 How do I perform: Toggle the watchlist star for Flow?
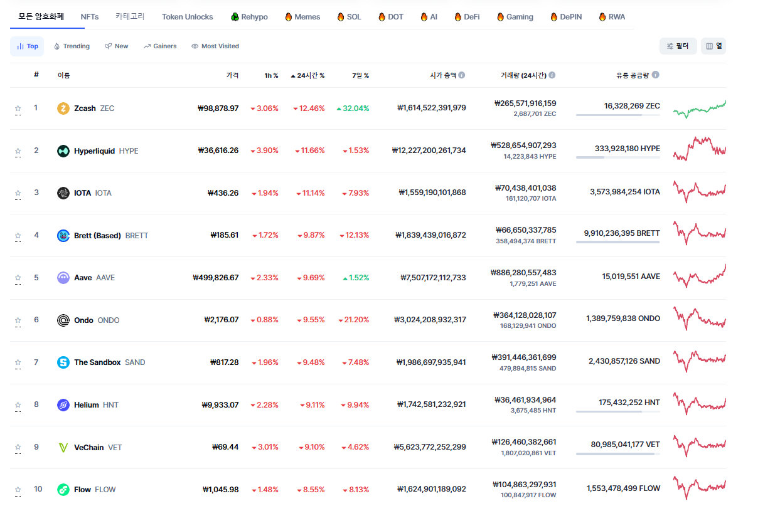tap(18, 490)
